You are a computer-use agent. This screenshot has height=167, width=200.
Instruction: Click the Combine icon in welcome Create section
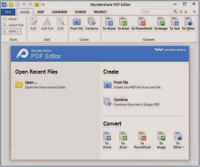tap(108, 101)
